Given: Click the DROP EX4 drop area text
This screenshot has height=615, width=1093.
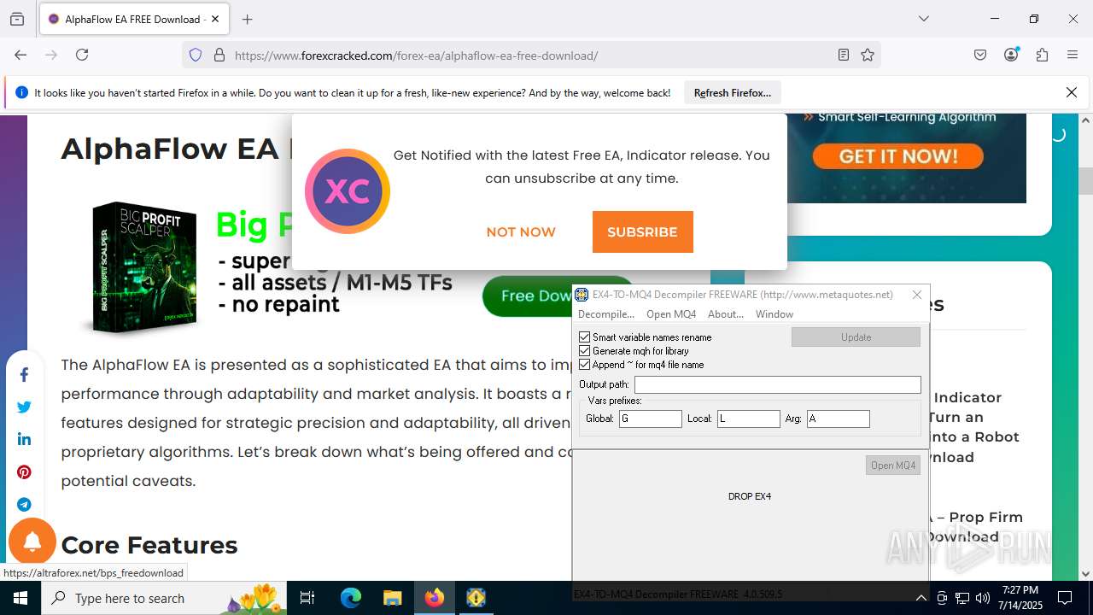Looking at the screenshot, I should [x=750, y=496].
